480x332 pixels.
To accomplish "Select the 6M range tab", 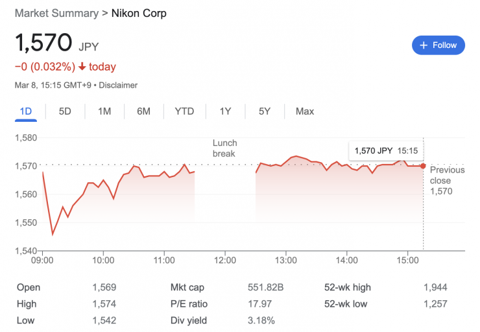I will (x=143, y=112).
